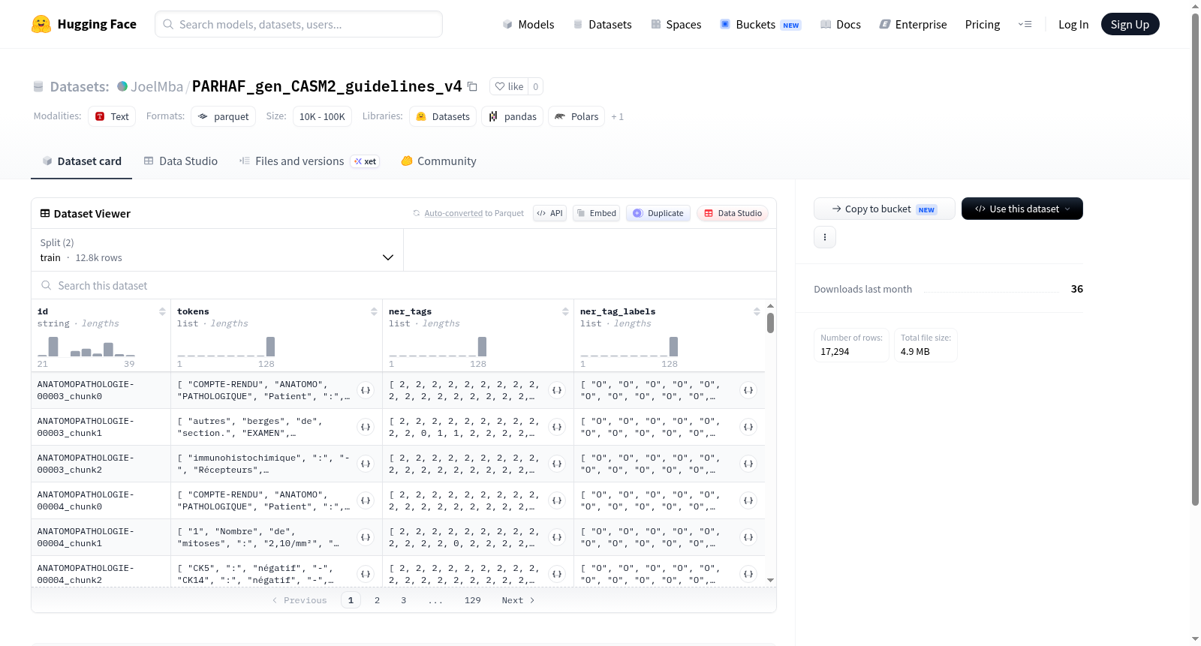The image size is (1201, 646).
Task: Open the Auto-converted to Parquet link
Action: click(474, 213)
